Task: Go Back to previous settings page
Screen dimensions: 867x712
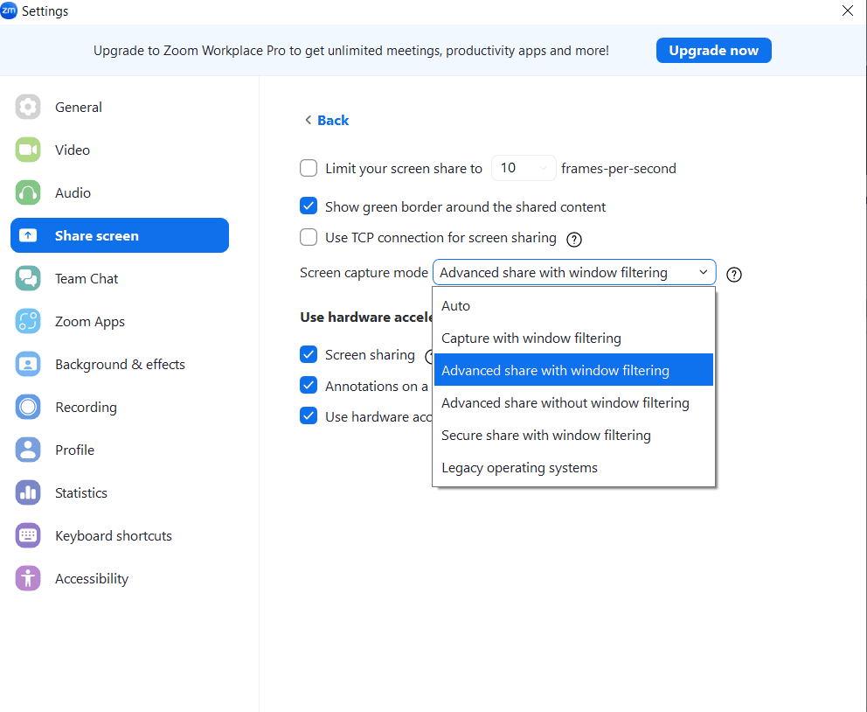Action: (x=326, y=121)
